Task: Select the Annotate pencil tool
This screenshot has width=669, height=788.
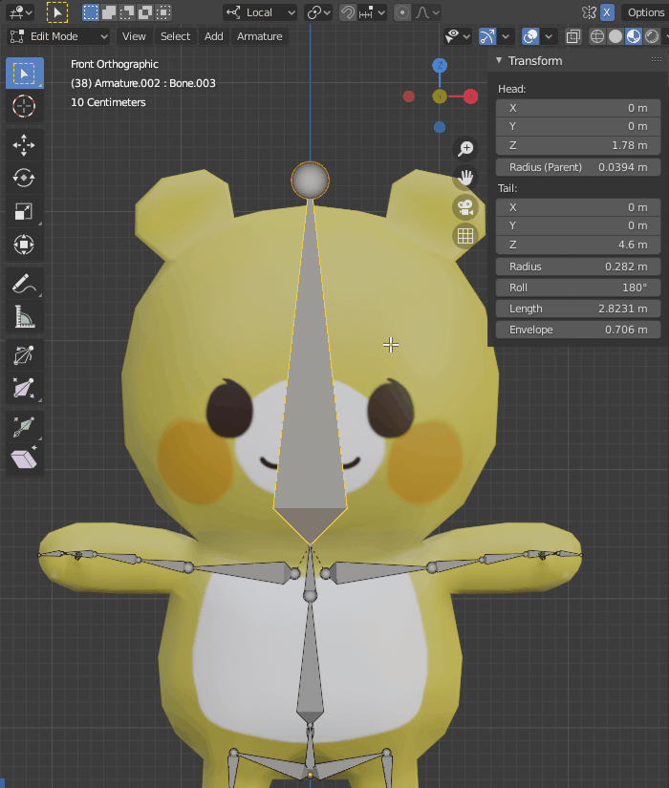Action: (x=24, y=284)
